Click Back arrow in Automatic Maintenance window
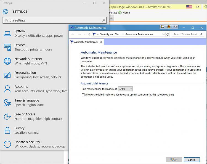Screen dimensions: 207x164 pos(73,35)
